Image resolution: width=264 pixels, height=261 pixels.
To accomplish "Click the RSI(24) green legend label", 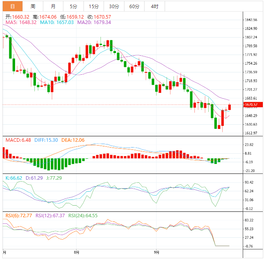I will click(83, 216).
